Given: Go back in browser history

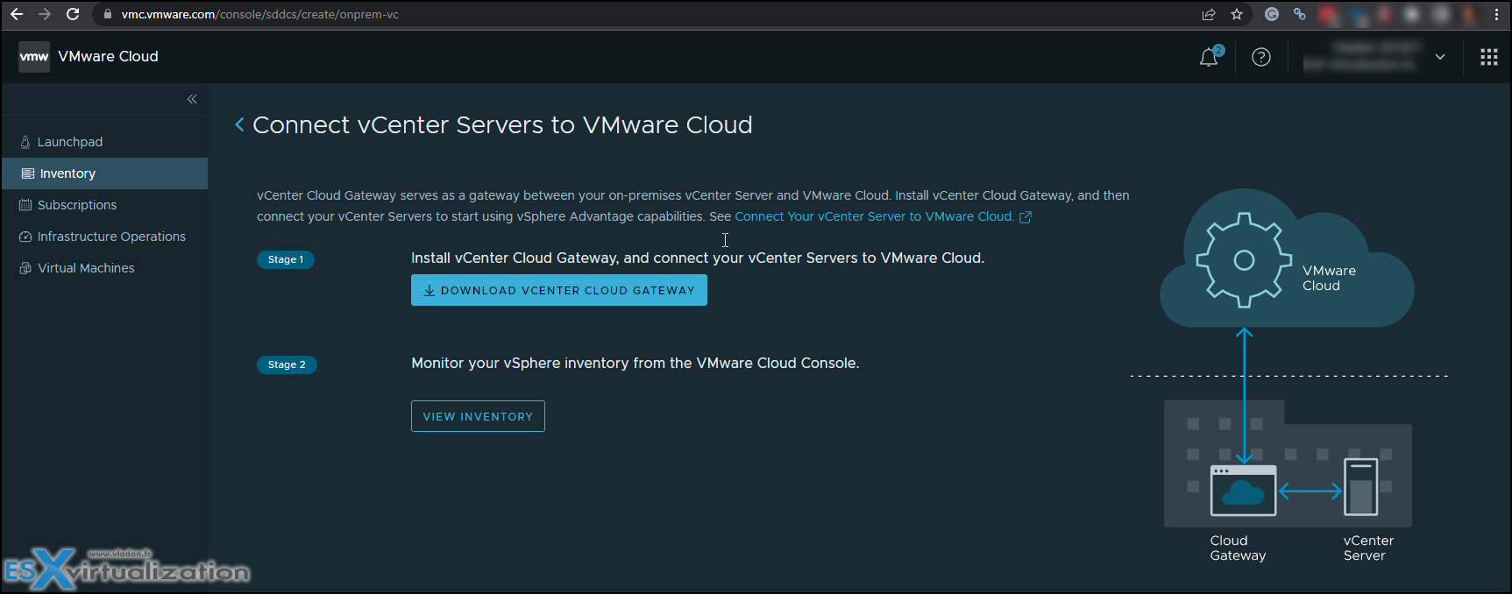Looking at the screenshot, I should click(x=17, y=14).
